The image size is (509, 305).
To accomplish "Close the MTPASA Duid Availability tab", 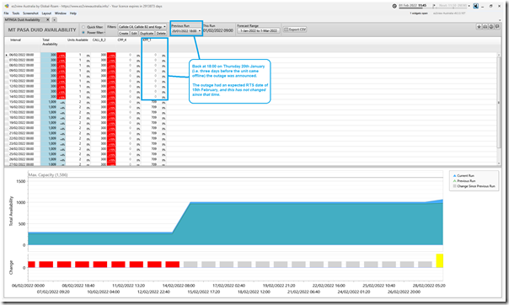I will coord(48,19).
